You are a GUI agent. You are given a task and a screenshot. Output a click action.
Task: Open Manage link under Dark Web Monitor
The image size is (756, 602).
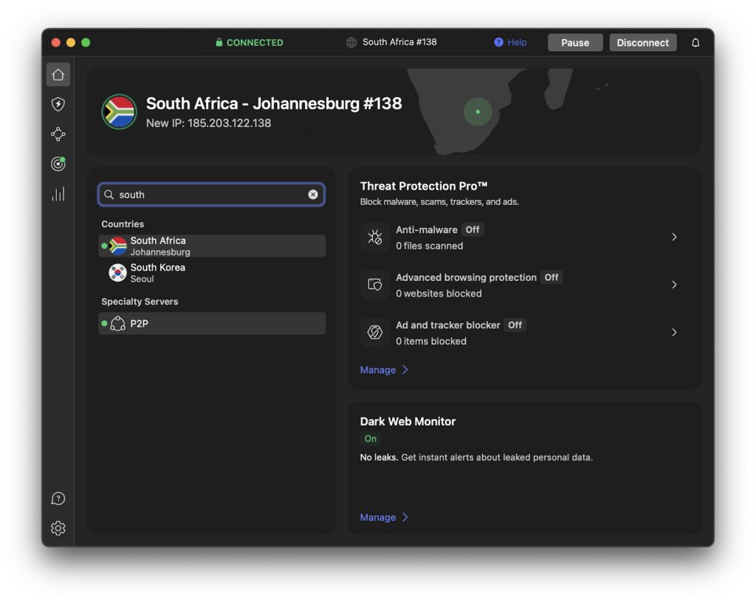pos(384,517)
